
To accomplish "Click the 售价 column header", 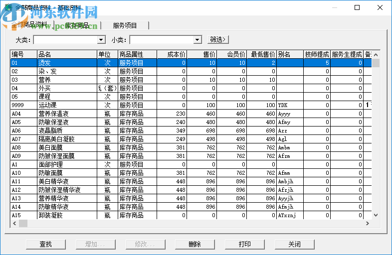I will 202,54.
